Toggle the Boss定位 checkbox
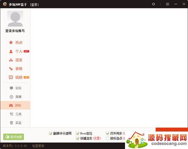Viewport: 188px width, 149px height. [x=78, y=133]
